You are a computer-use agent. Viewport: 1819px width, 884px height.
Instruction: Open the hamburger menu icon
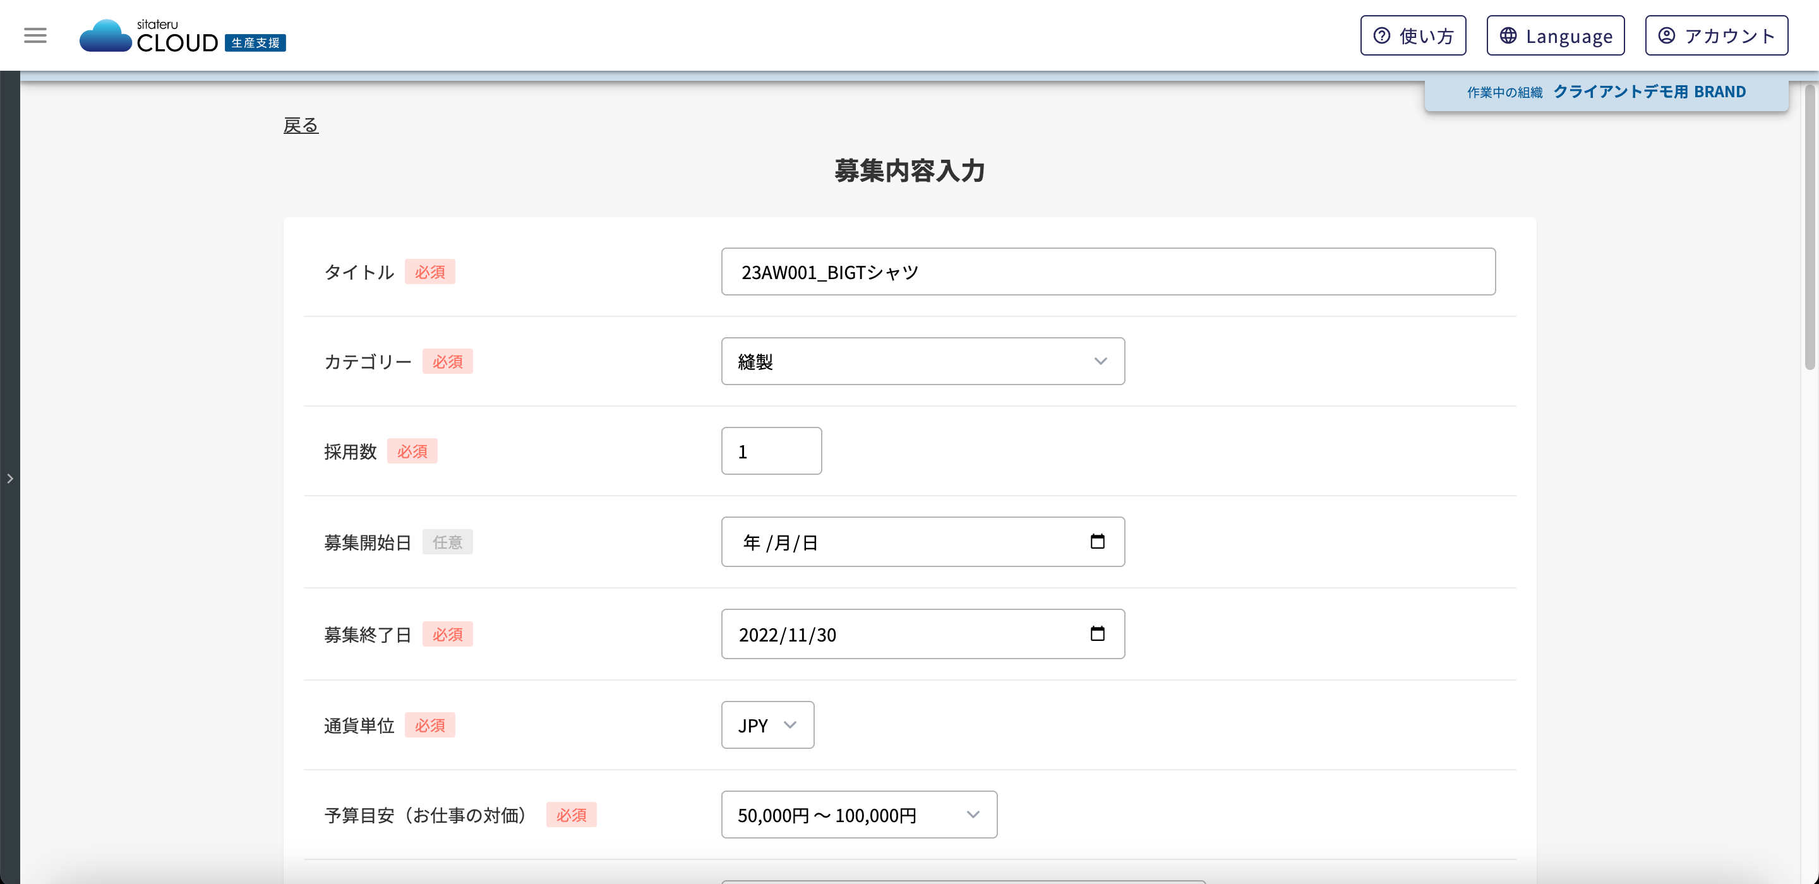(35, 35)
